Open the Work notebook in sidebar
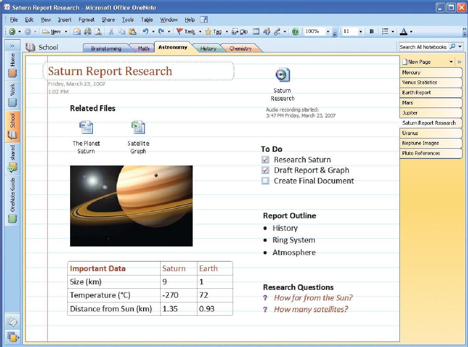Screen dimensions: 468x347 12,95
